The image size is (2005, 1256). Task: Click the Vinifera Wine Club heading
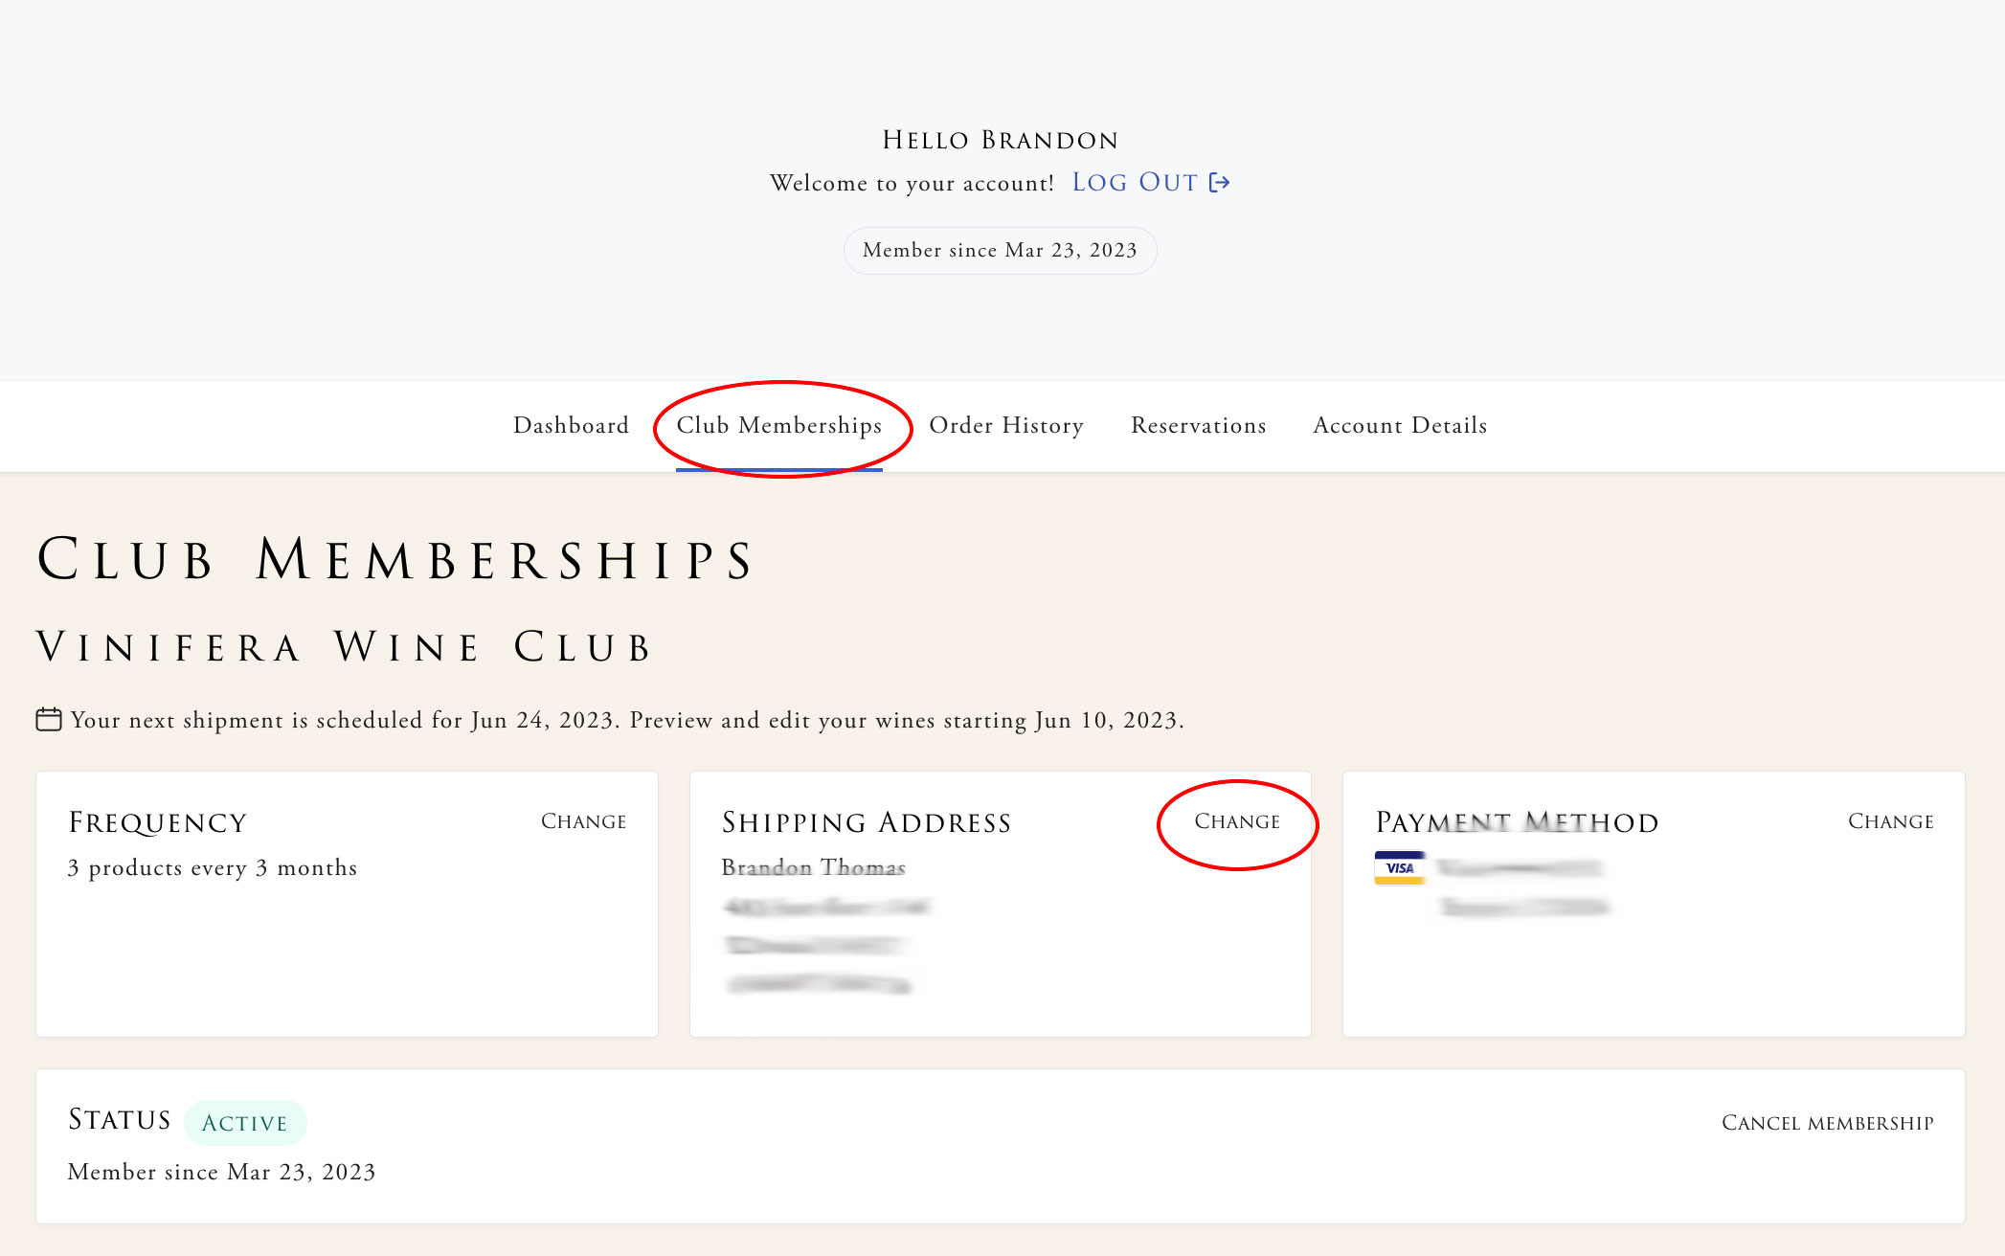coord(345,647)
